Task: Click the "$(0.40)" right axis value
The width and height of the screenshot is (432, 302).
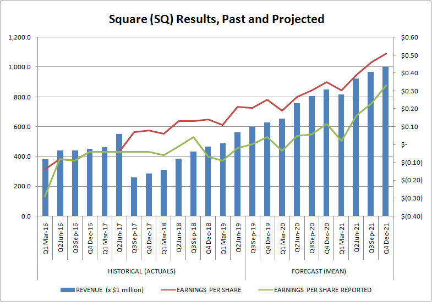Action: (x=412, y=216)
